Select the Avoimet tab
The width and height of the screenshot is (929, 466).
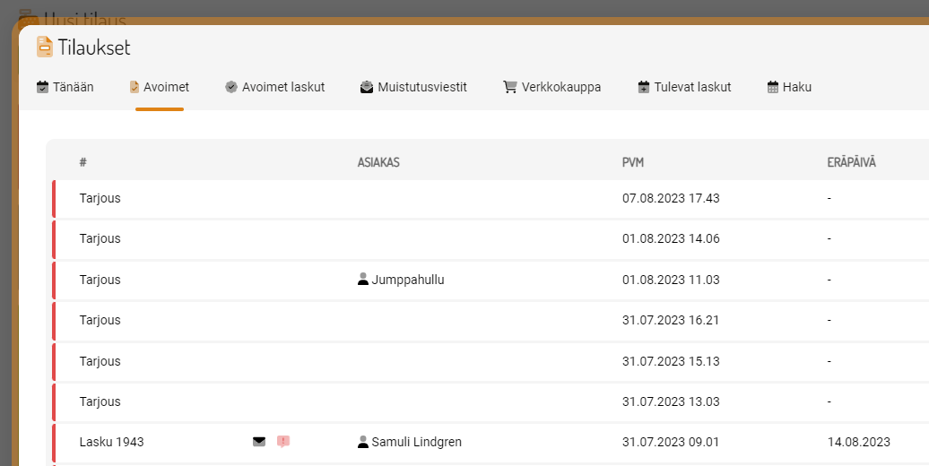tap(160, 88)
